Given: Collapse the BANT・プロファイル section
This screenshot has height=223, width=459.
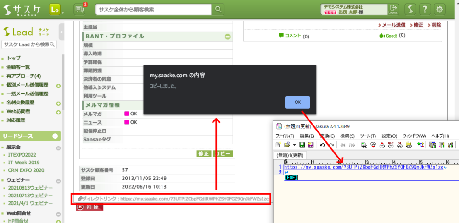Looking at the screenshot, I should point(228,37).
